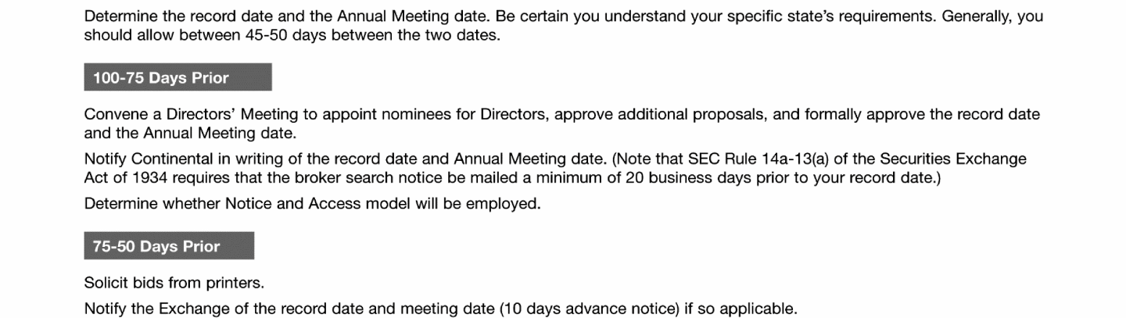The width and height of the screenshot is (1126, 318).
Task: Click the "Solicit bids from printers." line
Action: (x=167, y=283)
